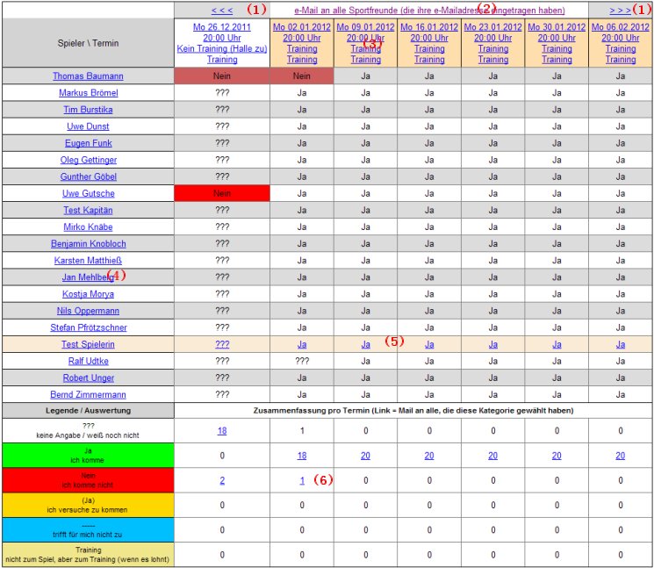Viewport: 654px width, 568px height.
Task: Select blue trifft für mich nicht zu legend
Action: (x=88, y=529)
